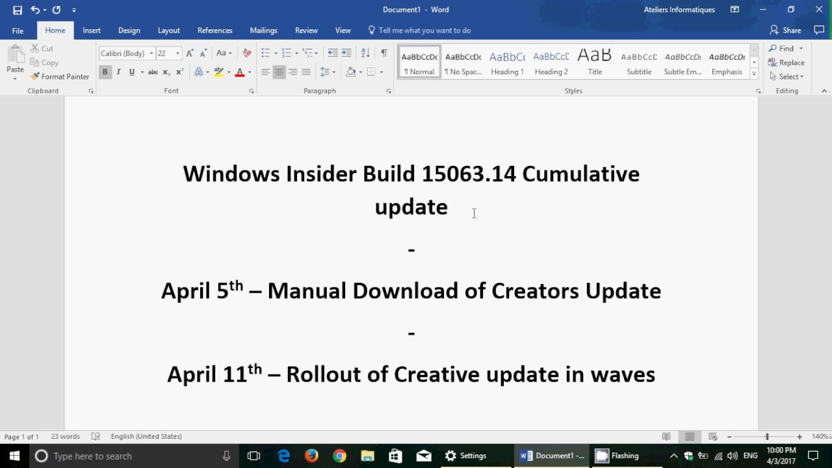Open the line spacing dropdown
This screenshot has width=832, height=468.
coord(328,72)
